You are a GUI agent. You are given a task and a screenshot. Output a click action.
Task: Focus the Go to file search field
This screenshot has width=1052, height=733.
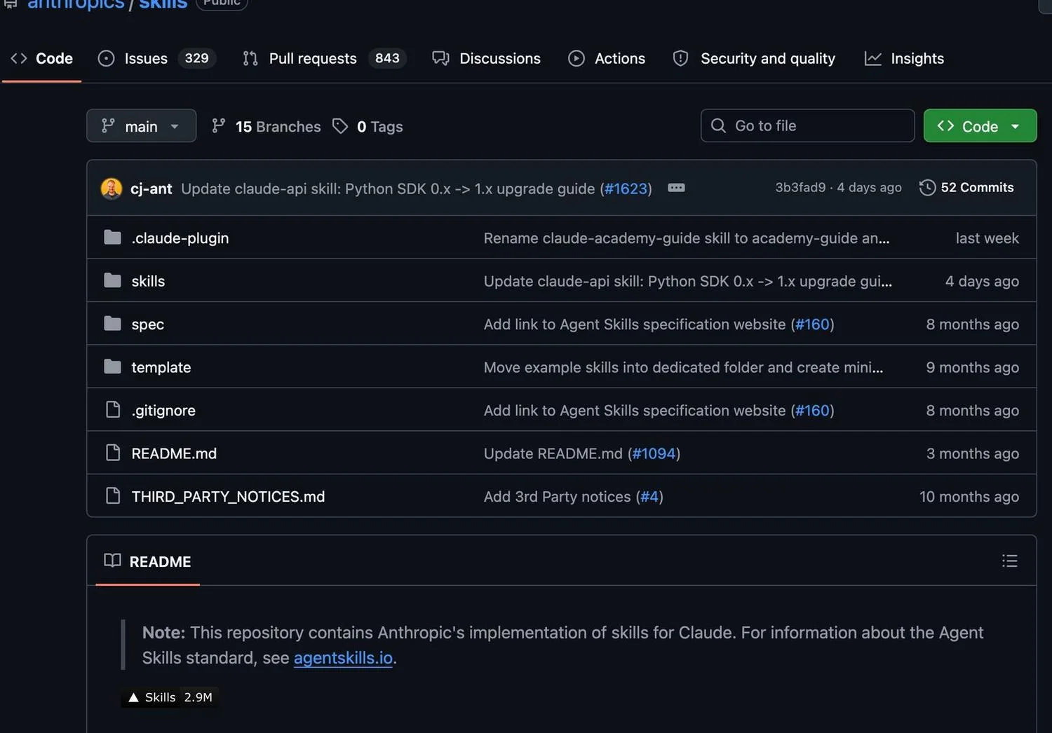(807, 125)
